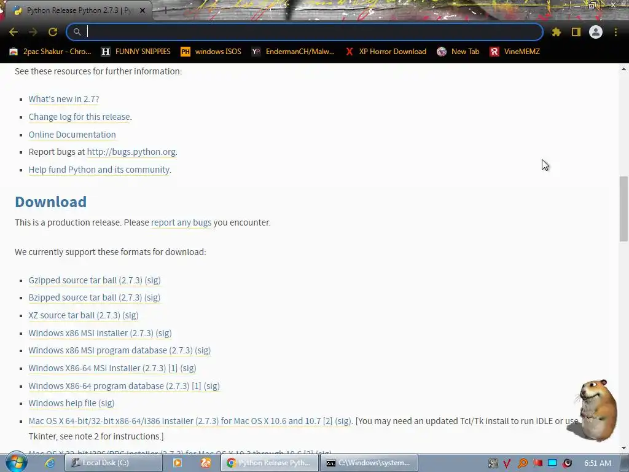Open (sig) beside Bzipped source tar ball
629x472 pixels.
tap(152, 298)
